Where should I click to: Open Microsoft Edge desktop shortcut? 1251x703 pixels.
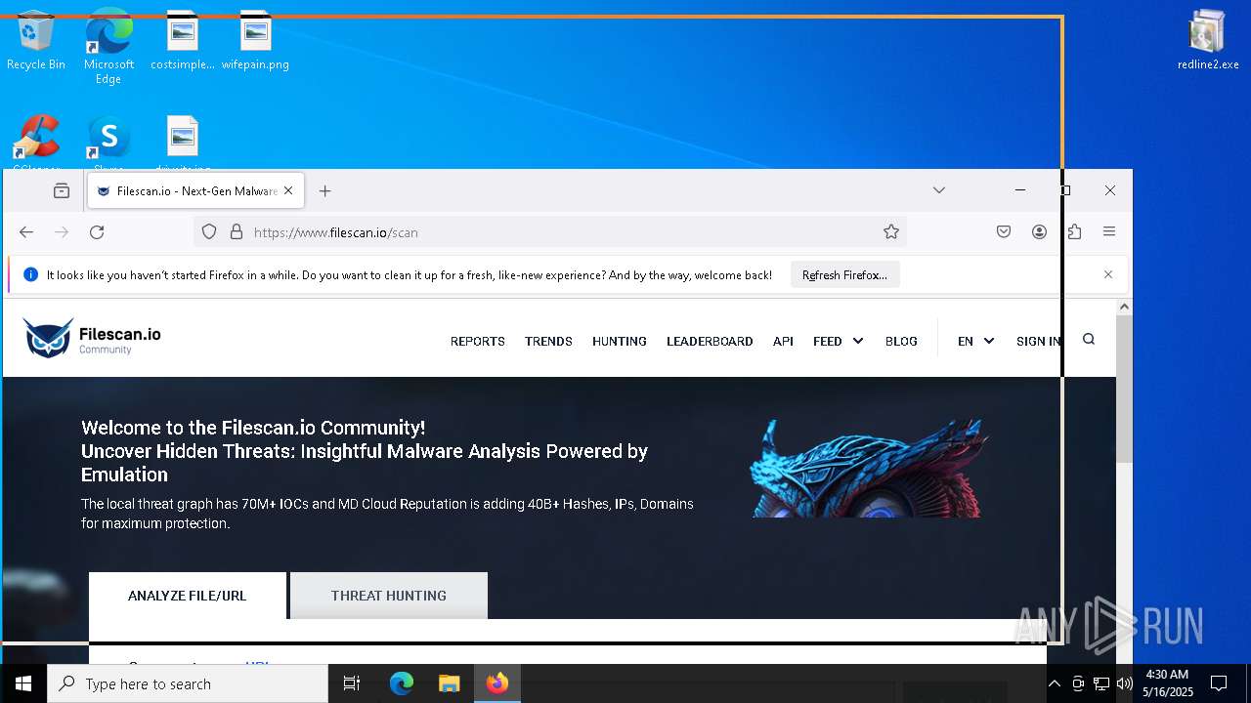[108, 46]
